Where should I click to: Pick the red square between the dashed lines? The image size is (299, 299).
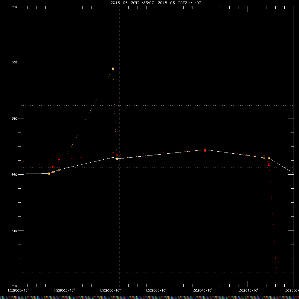click(x=113, y=153)
